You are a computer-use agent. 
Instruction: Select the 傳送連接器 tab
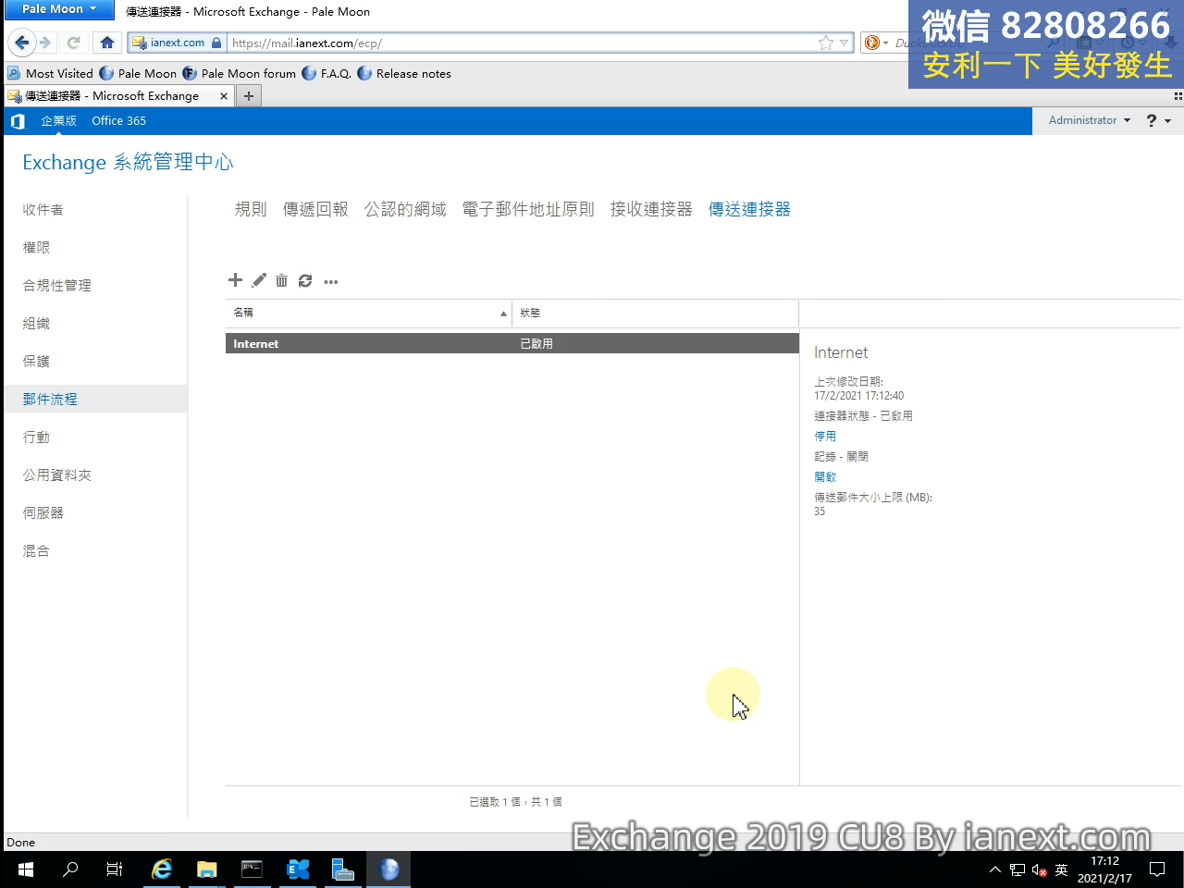click(749, 209)
